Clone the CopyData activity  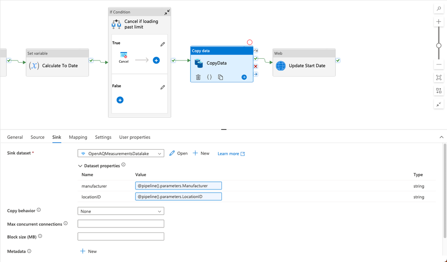[x=221, y=77]
